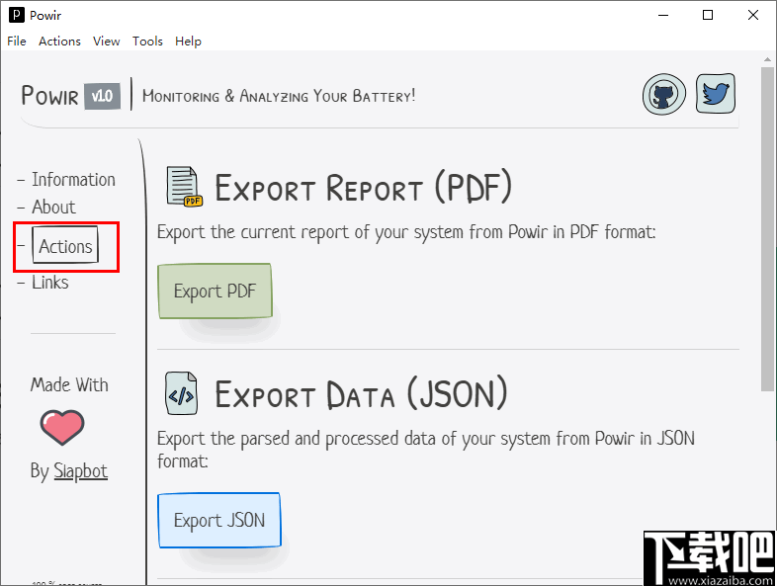Click the scrollbar up arrow
The width and height of the screenshot is (777, 586).
pos(767,59)
